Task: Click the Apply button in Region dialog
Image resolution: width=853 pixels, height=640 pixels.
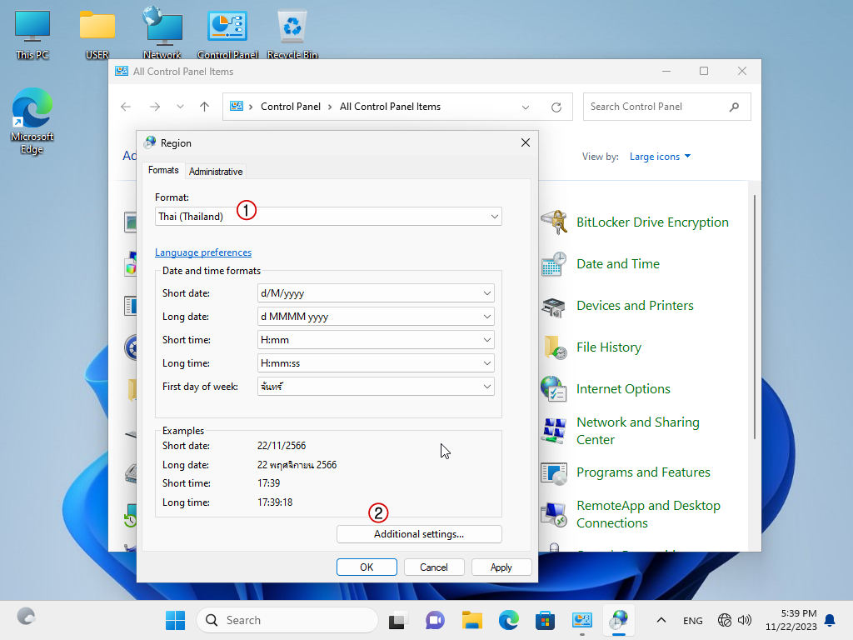Action: 501,567
